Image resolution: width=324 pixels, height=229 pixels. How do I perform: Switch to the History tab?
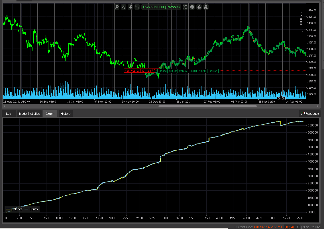[66, 114]
